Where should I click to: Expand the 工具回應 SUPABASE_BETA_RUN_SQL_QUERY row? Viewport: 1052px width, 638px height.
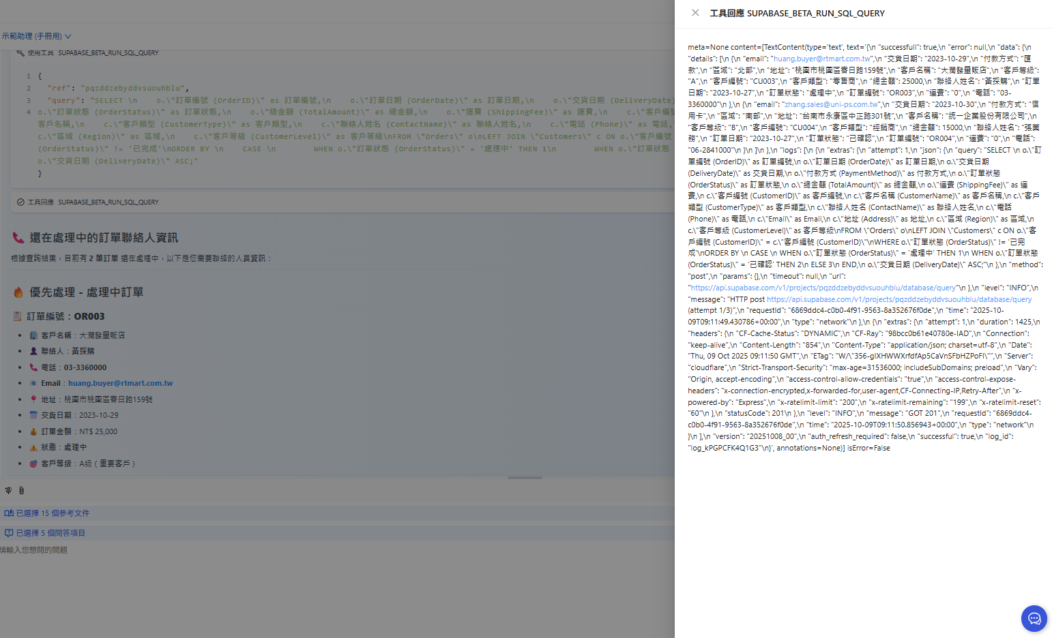point(93,202)
